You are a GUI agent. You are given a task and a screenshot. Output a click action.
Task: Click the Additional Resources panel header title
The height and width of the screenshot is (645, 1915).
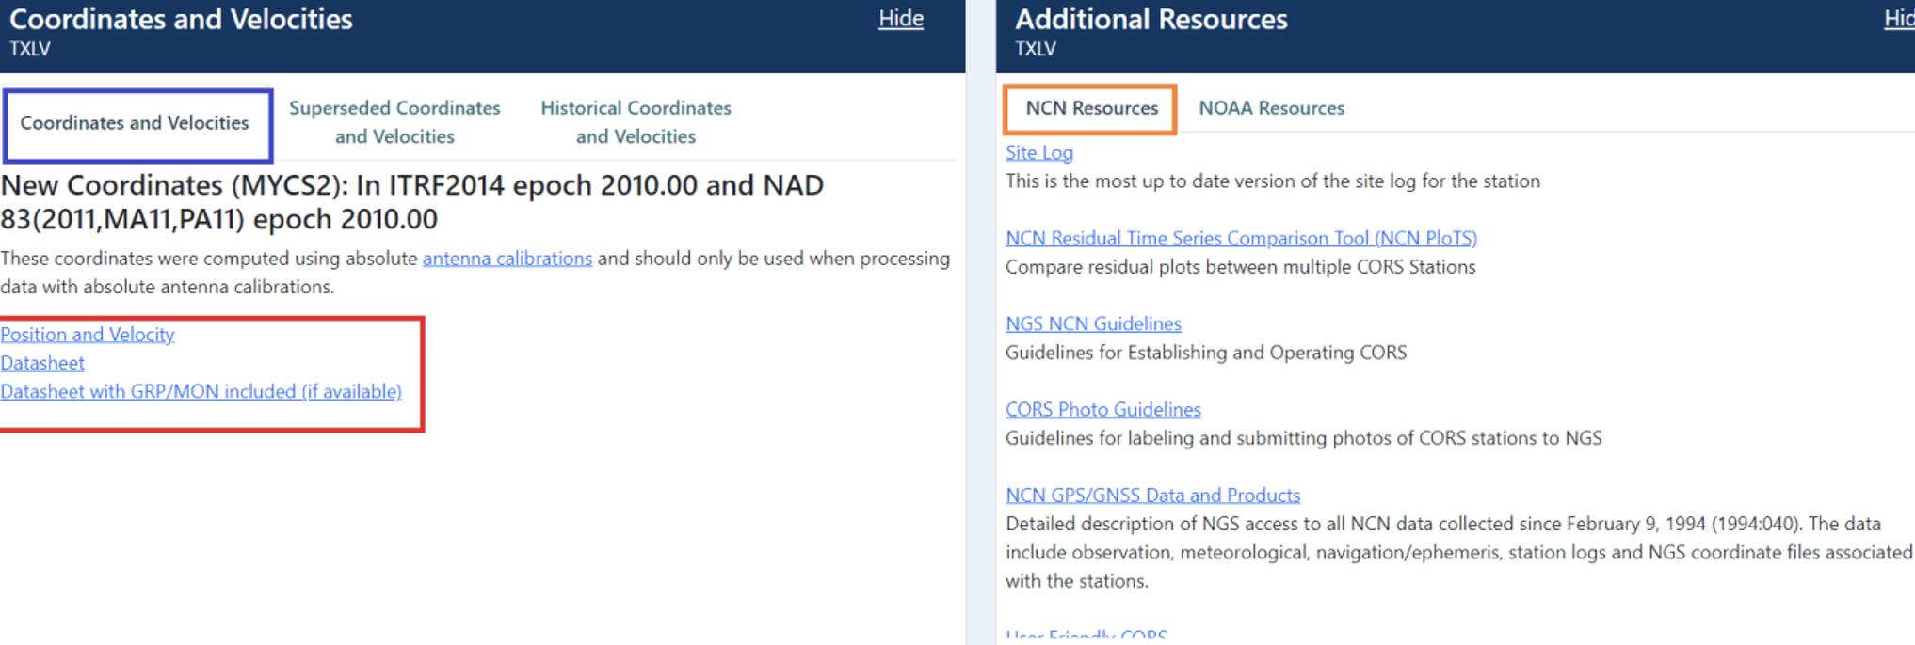[1151, 20]
